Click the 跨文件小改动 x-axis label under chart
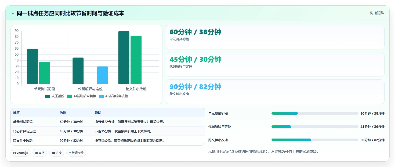The image size is (395, 167). point(136,89)
